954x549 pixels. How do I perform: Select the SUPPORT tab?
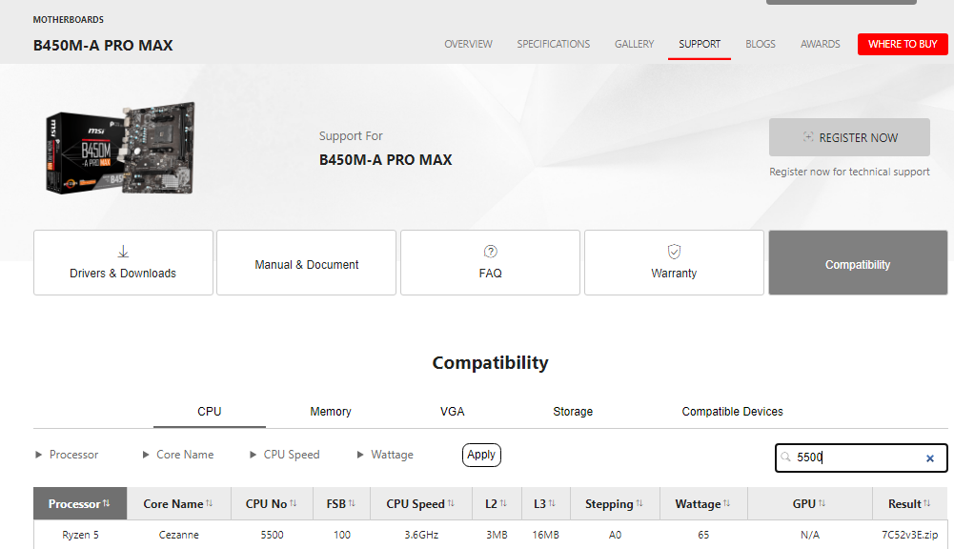700,44
